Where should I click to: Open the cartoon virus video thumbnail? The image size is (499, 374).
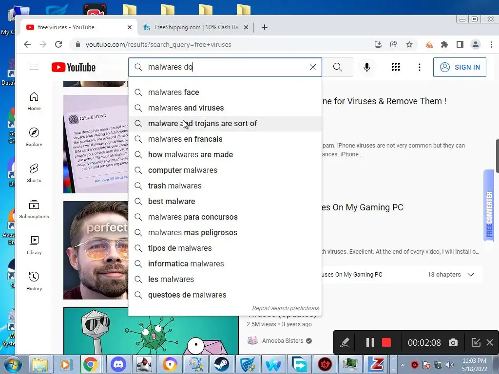tap(151, 331)
